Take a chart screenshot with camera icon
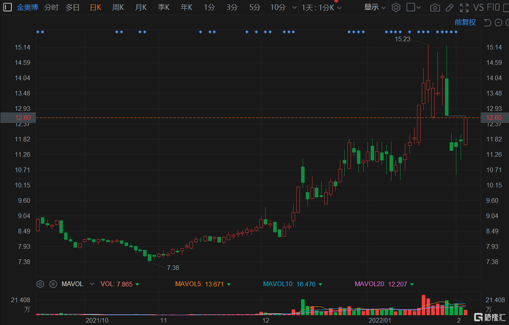509x325 pixels. [435, 7]
